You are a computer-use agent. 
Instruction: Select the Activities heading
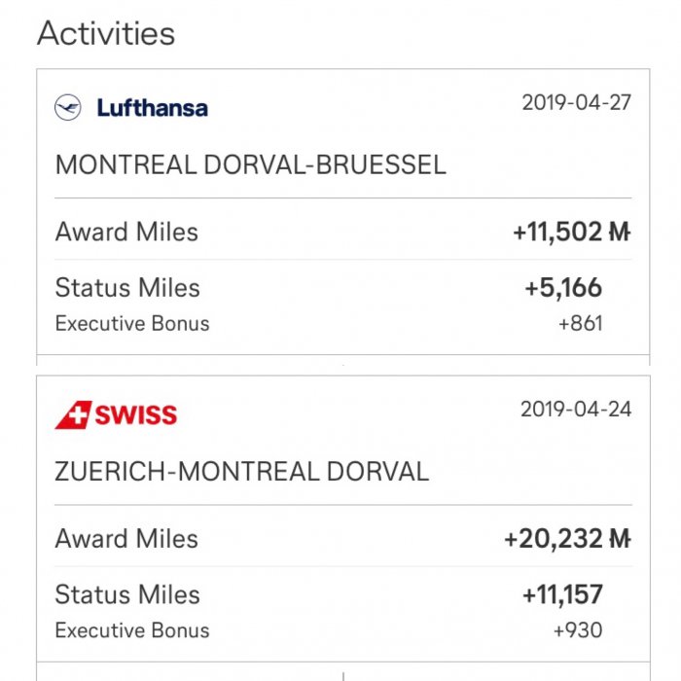point(106,33)
